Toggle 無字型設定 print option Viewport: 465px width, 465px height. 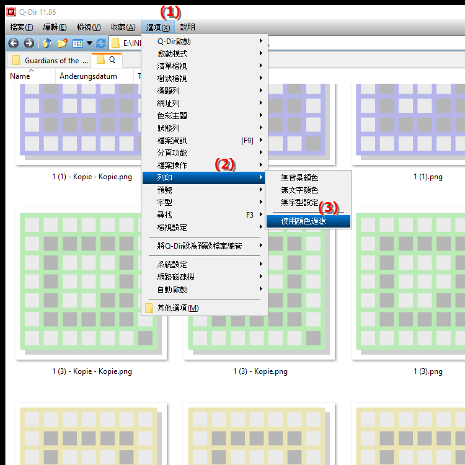tap(308, 203)
